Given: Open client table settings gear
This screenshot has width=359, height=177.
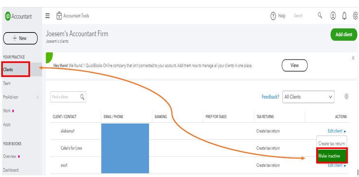Looking at the screenshot, I should (346, 96).
